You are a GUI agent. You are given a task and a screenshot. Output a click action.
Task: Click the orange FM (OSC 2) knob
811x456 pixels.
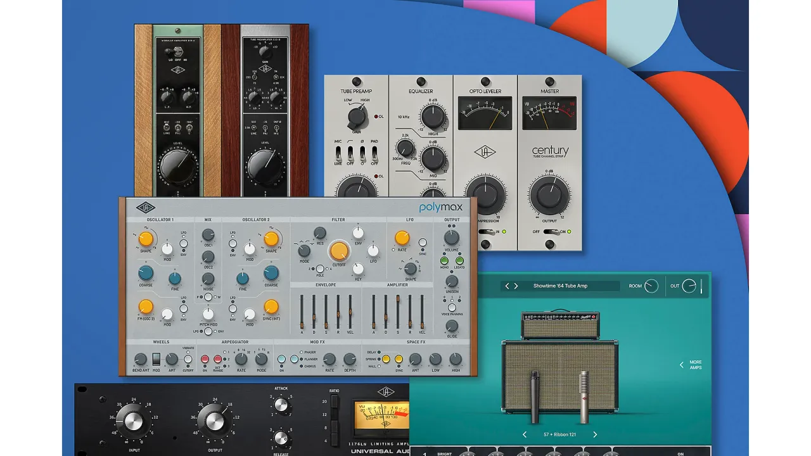pos(146,307)
